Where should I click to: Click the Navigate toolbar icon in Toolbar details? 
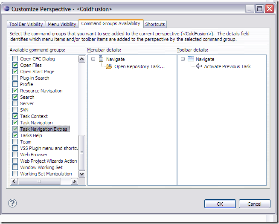tap(191, 59)
